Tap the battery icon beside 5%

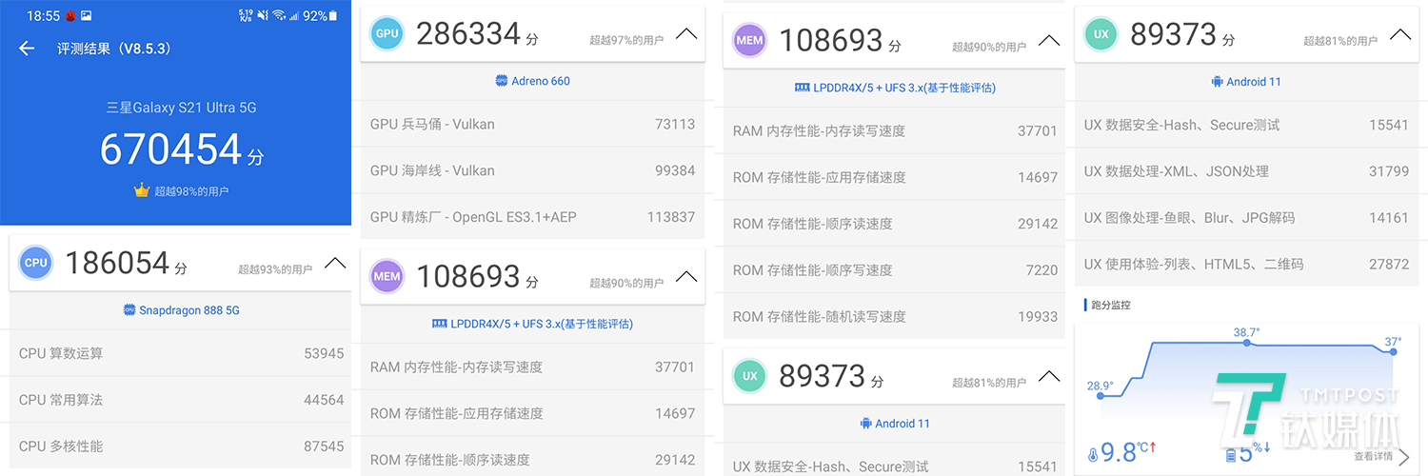coord(1231,455)
